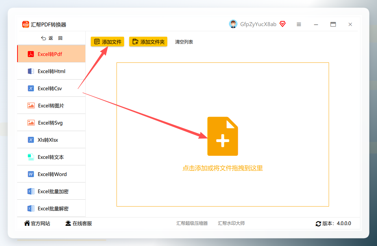Click the orange add-file plus icon
This screenshot has height=246, width=377.
(223, 136)
